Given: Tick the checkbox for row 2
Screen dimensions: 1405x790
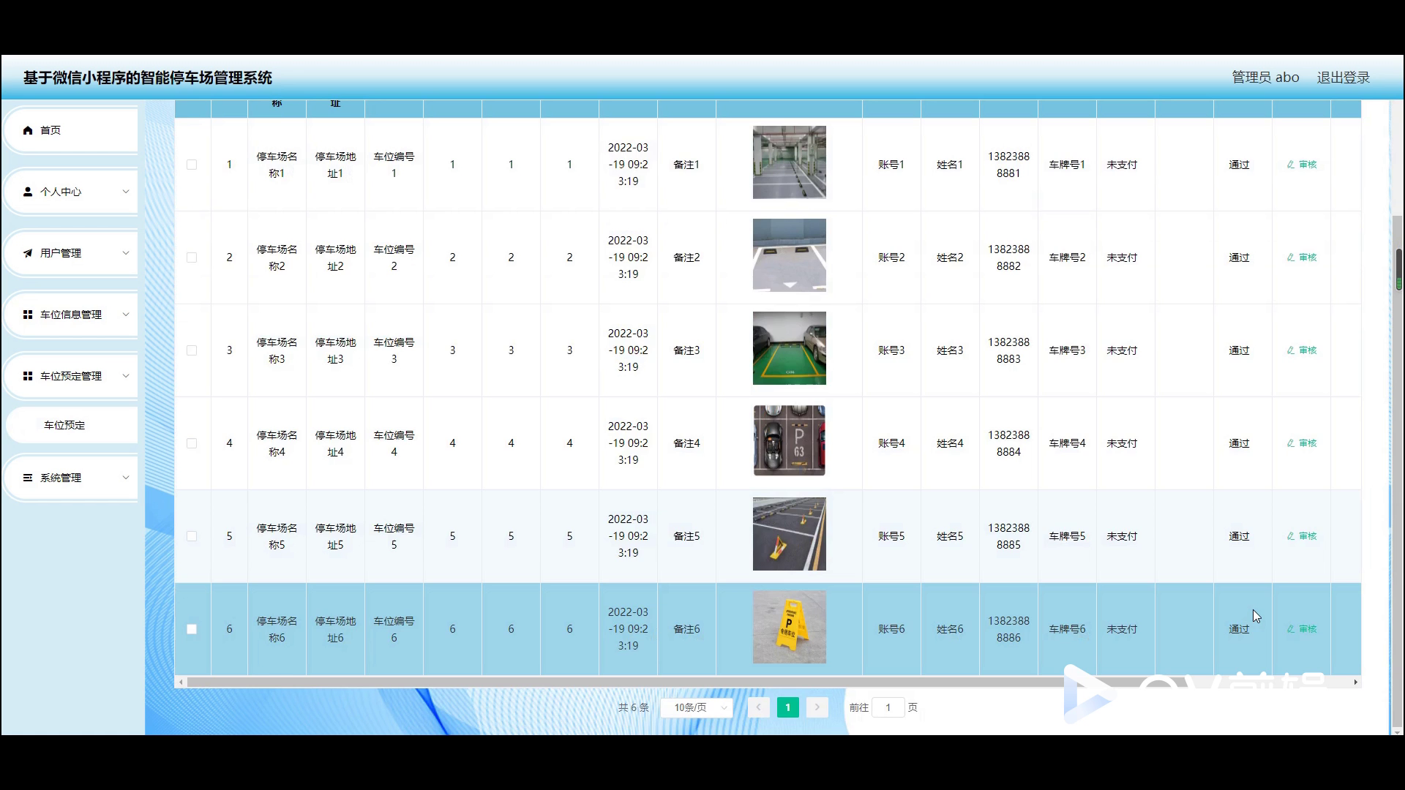Looking at the screenshot, I should [x=192, y=257].
